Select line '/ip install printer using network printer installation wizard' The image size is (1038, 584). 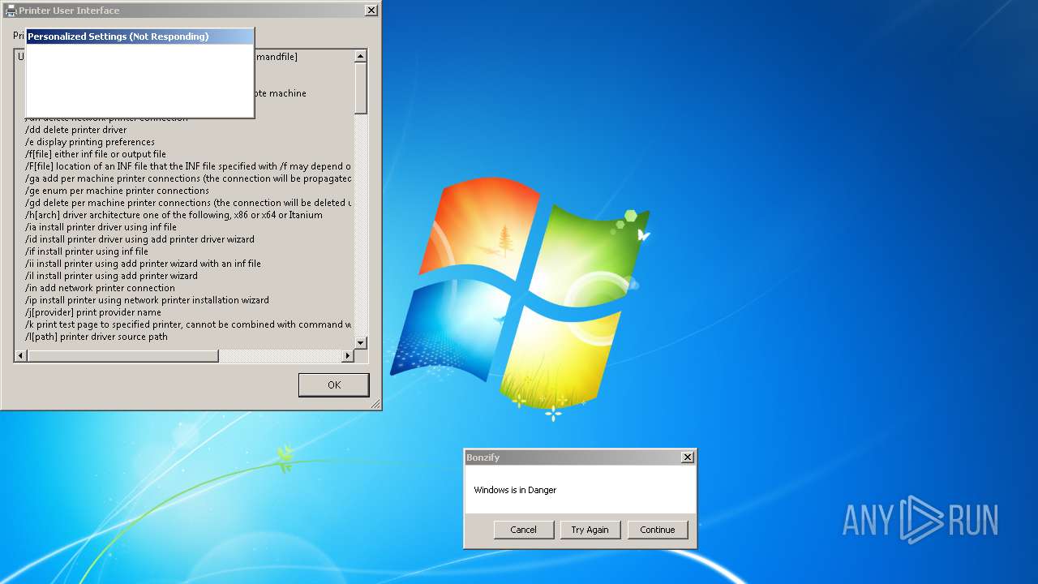pyautogui.click(x=147, y=300)
